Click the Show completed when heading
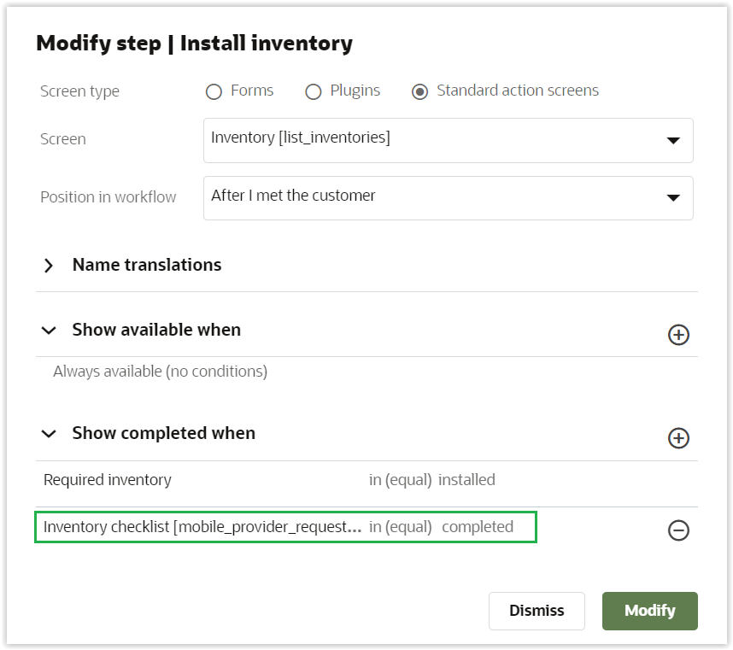The height and width of the screenshot is (650, 733). pyautogui.click(x=163, y=433)
